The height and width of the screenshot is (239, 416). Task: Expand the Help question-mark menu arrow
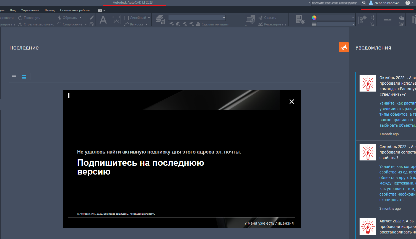coord(412,3)
